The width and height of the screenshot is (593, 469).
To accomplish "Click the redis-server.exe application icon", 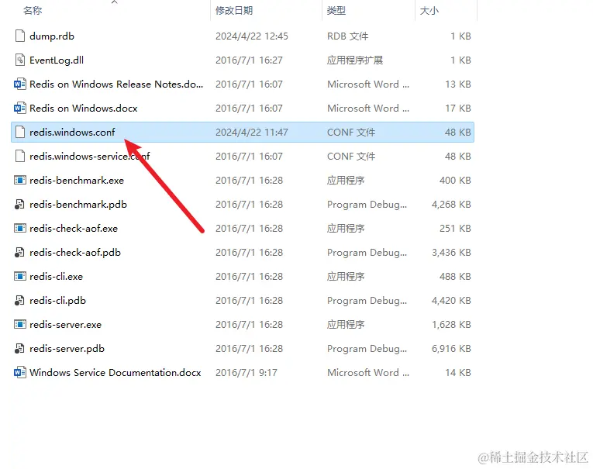I will click(19, 324).
